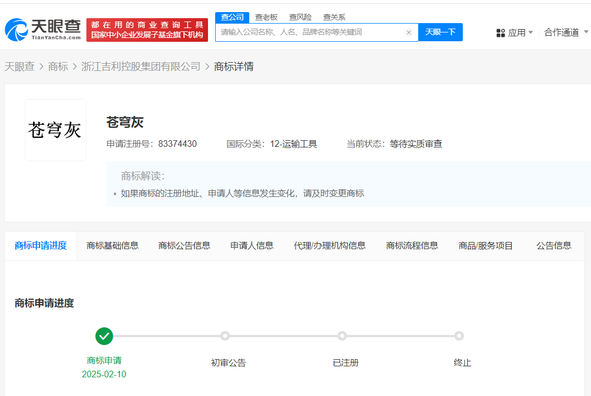Open the 苍穹灰 trademark image thumbnail

coord(56,130)
